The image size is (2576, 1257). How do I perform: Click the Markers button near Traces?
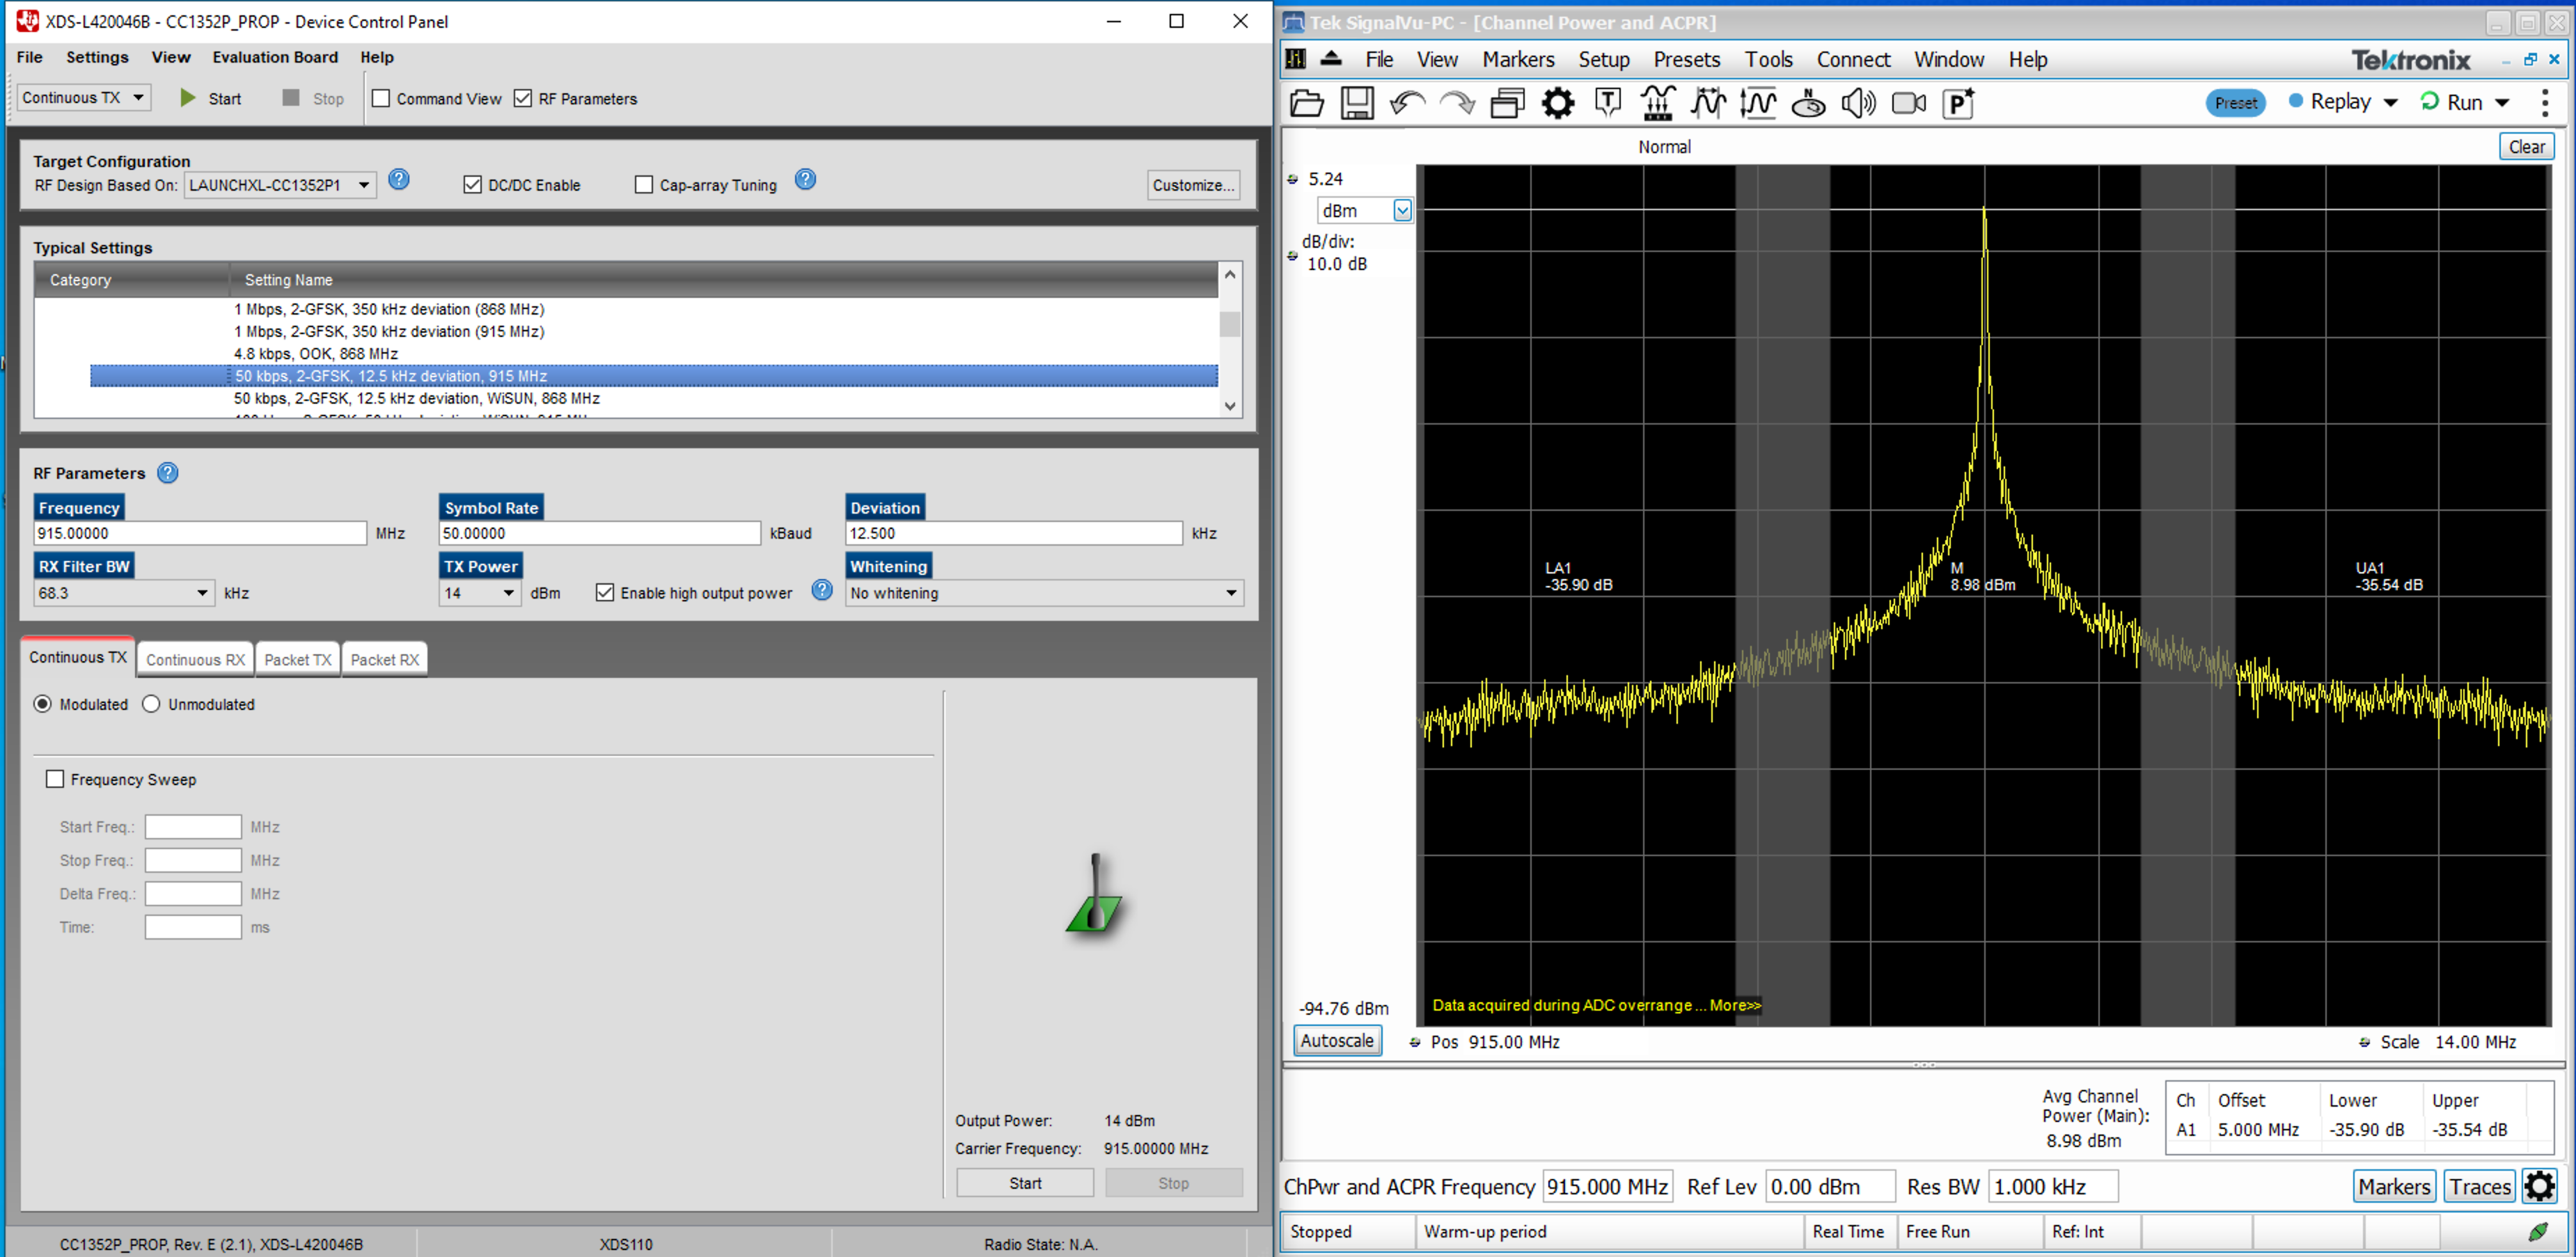click(x=2394, y=1186)
